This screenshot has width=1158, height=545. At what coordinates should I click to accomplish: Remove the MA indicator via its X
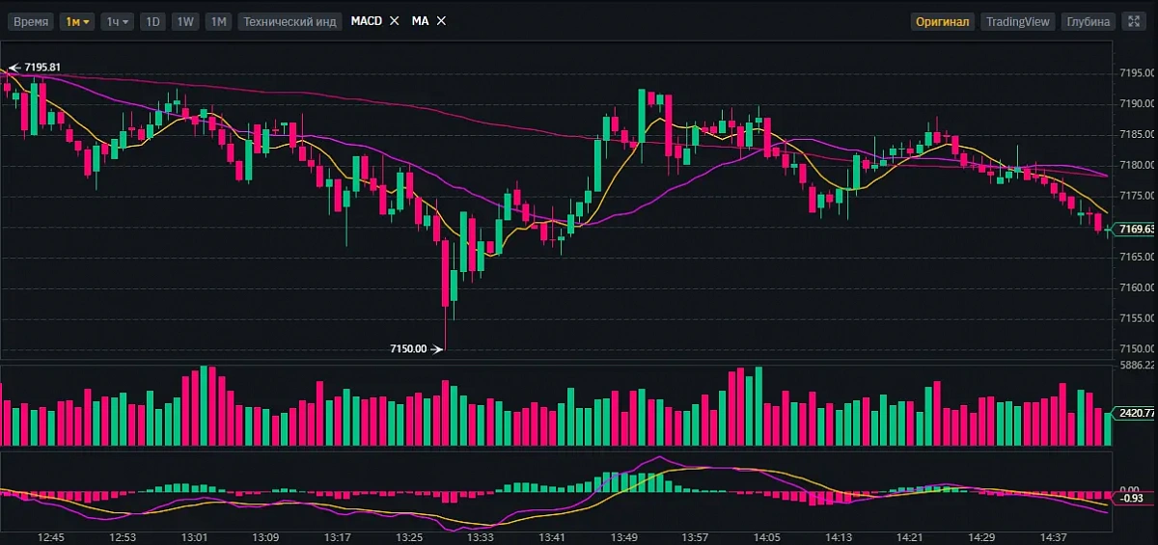442,21
